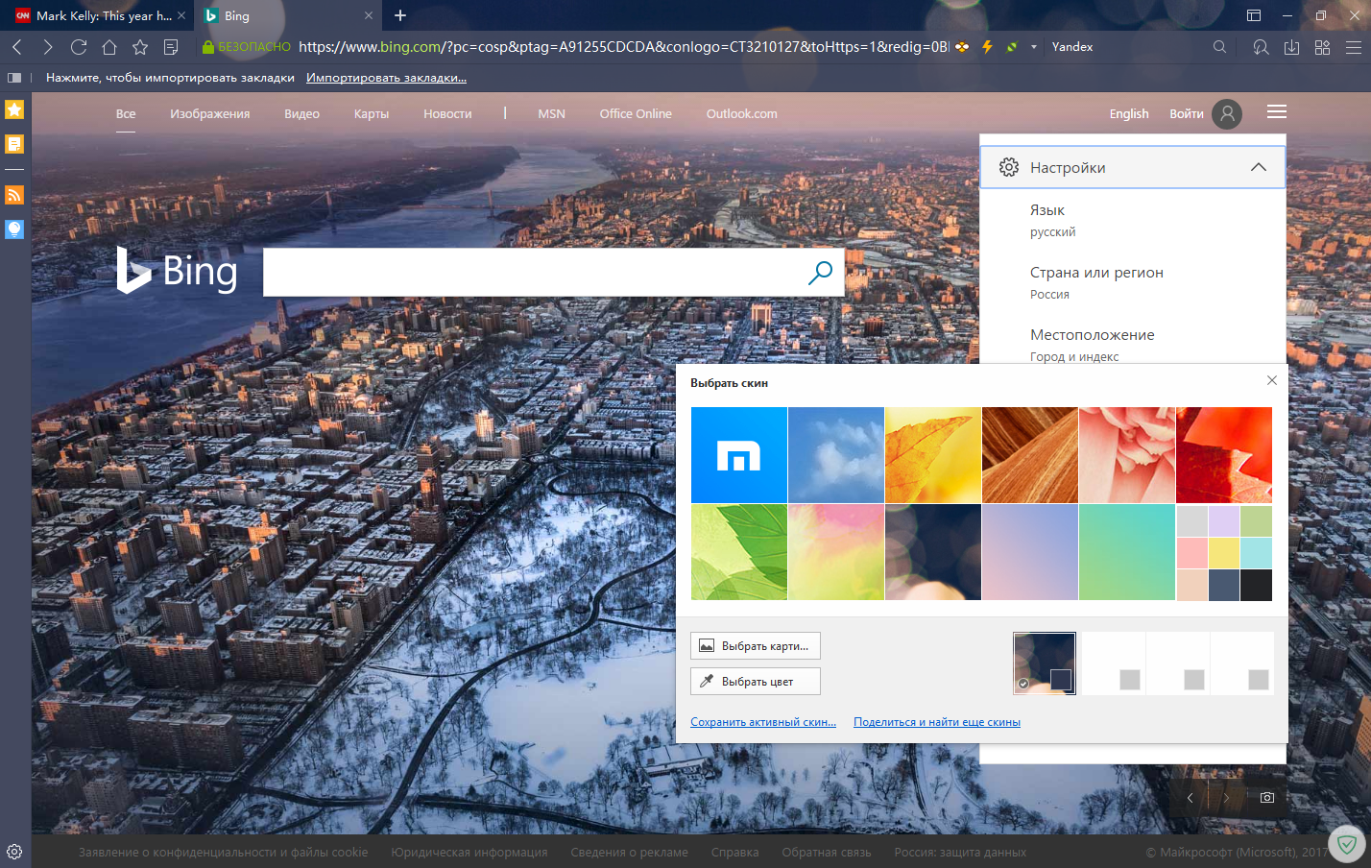The height and width of the screenshot is (868, 1371).
Task: Open the search engine dropdown arrow beside Yandex
Action: click(1034, 47)
